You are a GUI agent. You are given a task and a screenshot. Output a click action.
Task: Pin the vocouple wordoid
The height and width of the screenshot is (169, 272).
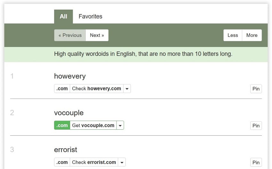[256, 125]
